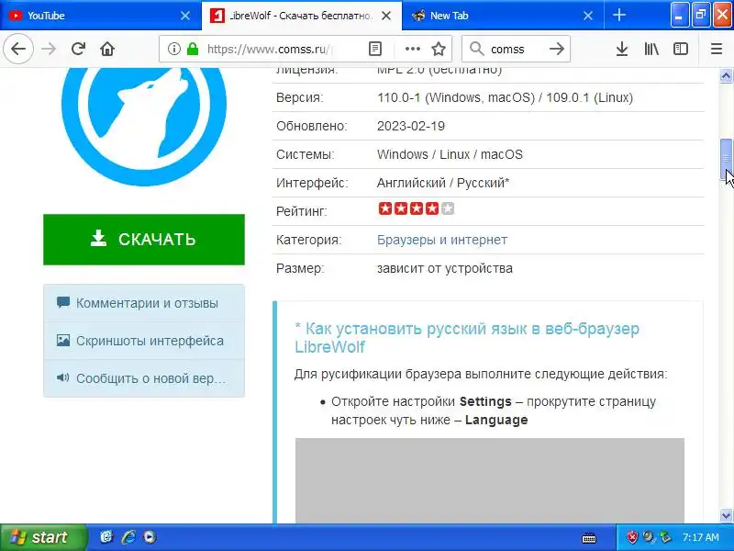This screenshot has height=551, width=734.
Task: Click the forward navigation arrow
Action: click(x=49, y=49)
